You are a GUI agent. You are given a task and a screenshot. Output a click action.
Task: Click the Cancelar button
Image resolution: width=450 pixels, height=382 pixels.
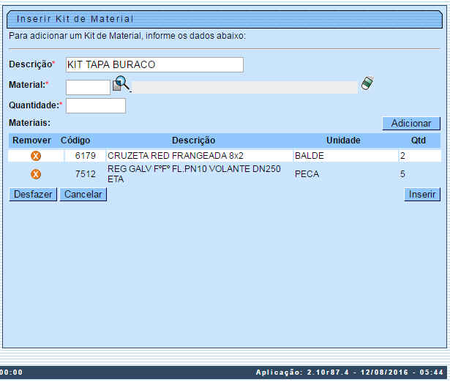pos(83,195)
